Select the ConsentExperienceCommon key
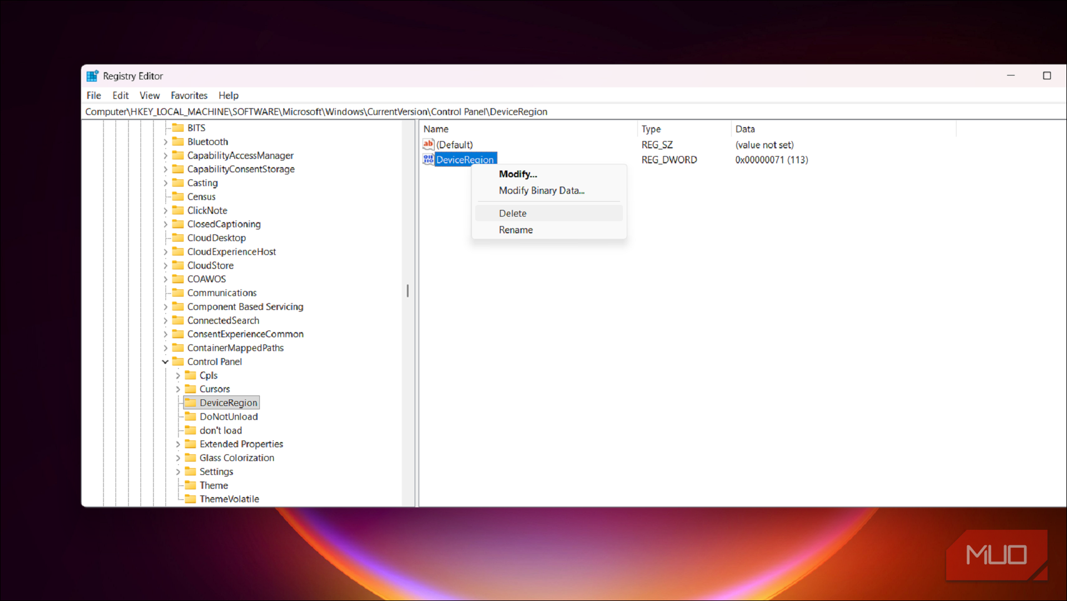Screen dimensions: 1067x601 (x=245, y=334)
